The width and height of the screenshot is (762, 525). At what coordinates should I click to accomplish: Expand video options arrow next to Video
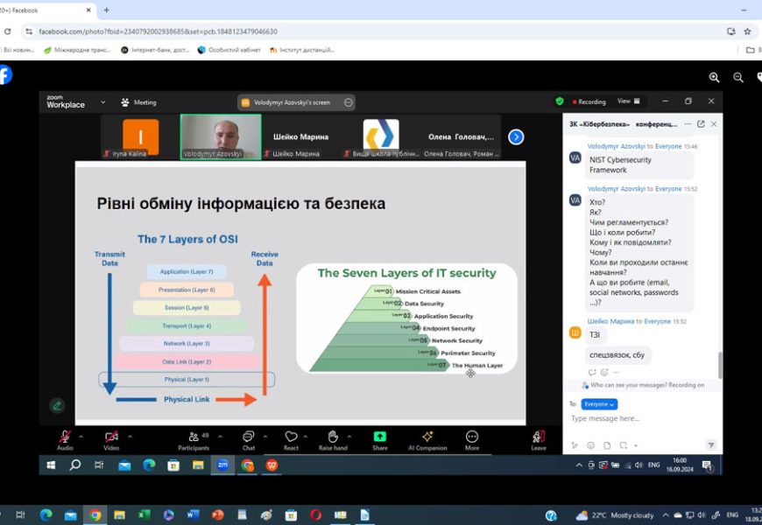130,436
